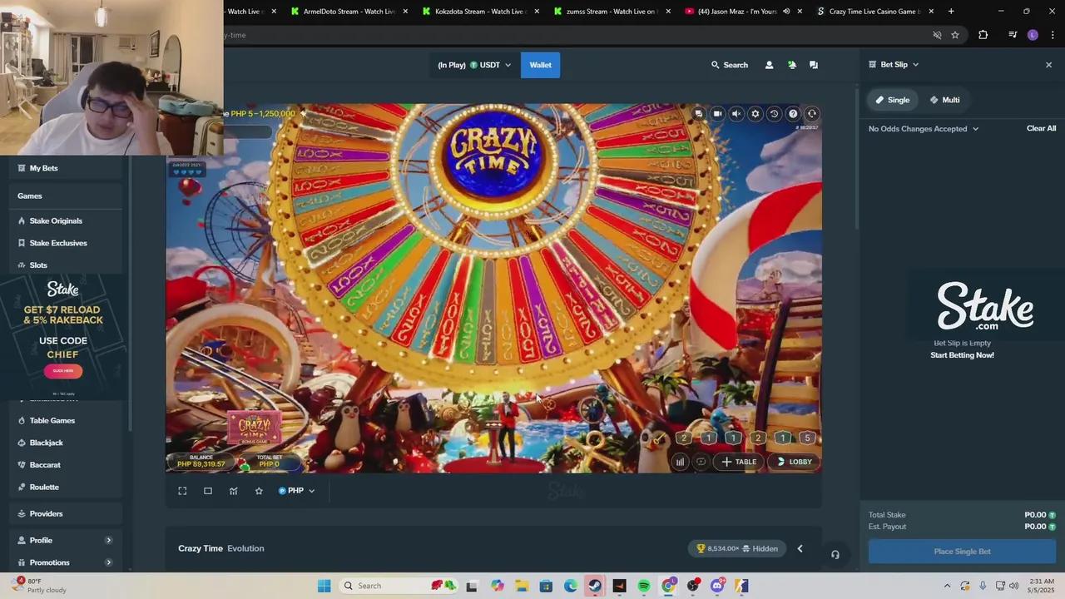Click the 8,534.00× Hidden win badge
The width and height of the screenshot is (1065, 599).
tap(737, 548)
